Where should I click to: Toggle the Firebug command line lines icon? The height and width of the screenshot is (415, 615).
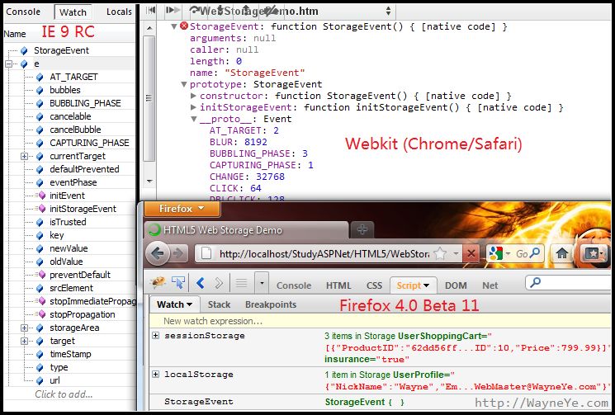[x=241, y=283]
